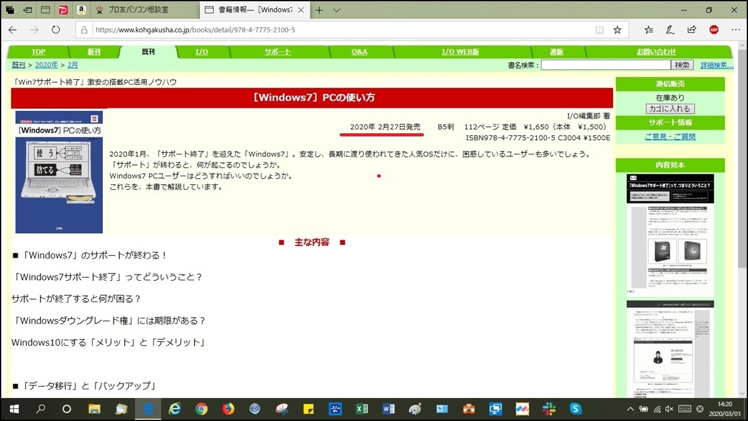
Task: Open Slack from taskbar
Action: point(549,409)
